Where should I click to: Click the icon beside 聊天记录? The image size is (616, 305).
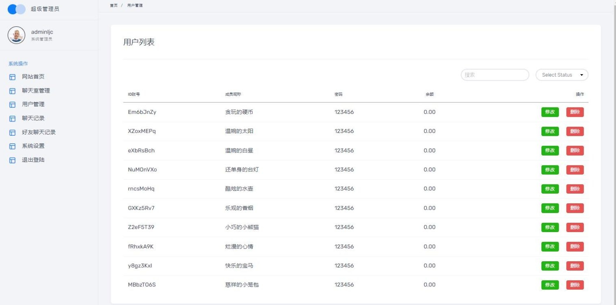[x=12, y=118]
